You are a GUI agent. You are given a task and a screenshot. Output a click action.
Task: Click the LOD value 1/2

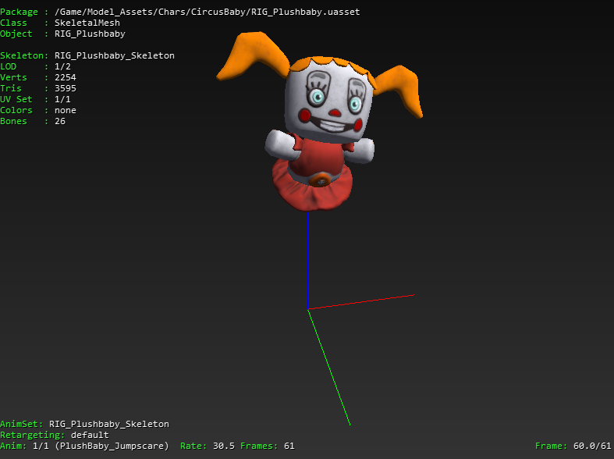point(62,66)
